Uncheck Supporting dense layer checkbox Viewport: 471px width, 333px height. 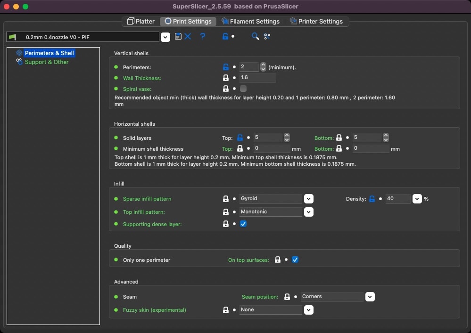pos(243,224)
